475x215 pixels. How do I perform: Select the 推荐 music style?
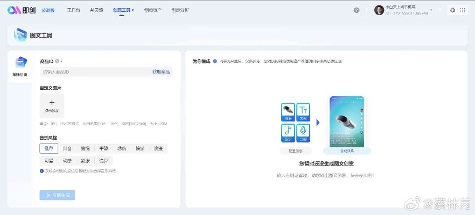coord(48,148)
